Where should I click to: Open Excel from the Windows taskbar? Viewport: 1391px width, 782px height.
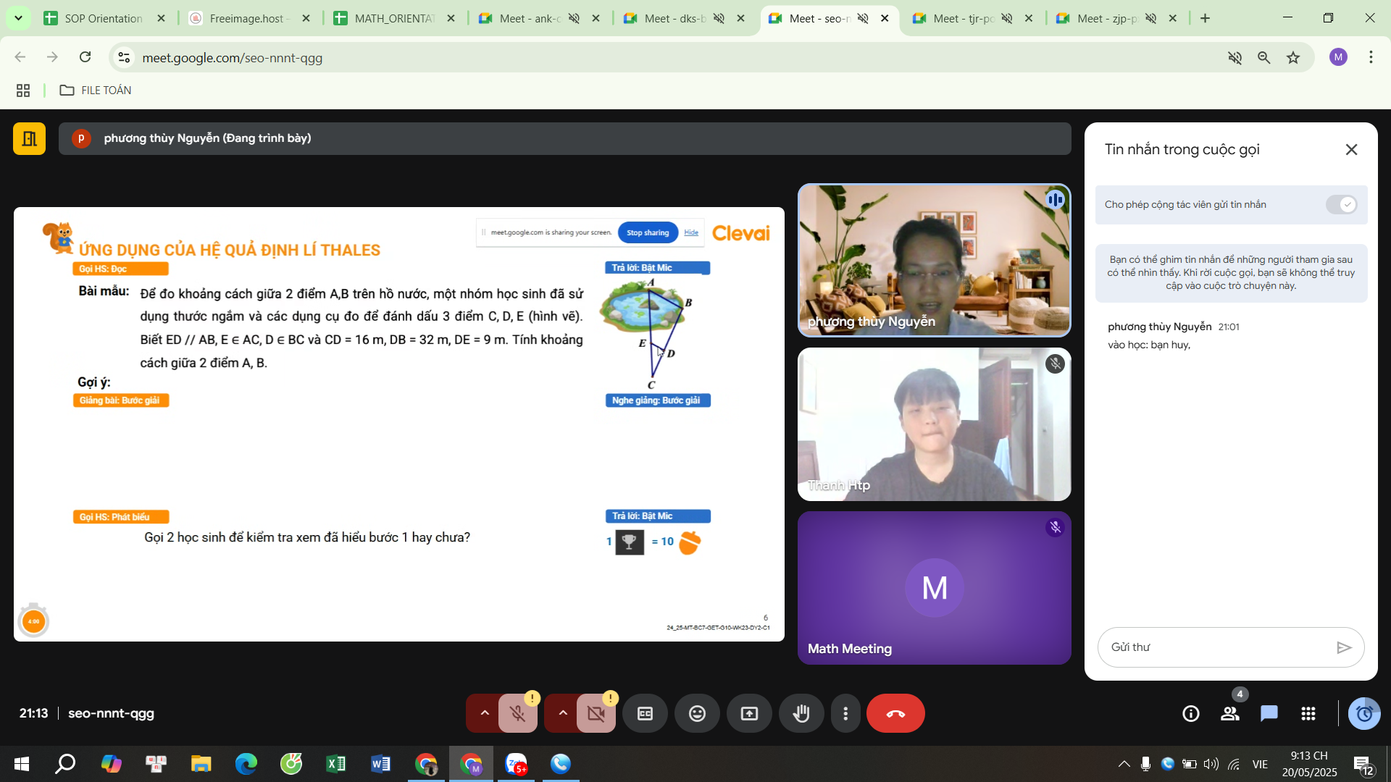[x=336, y=764]
